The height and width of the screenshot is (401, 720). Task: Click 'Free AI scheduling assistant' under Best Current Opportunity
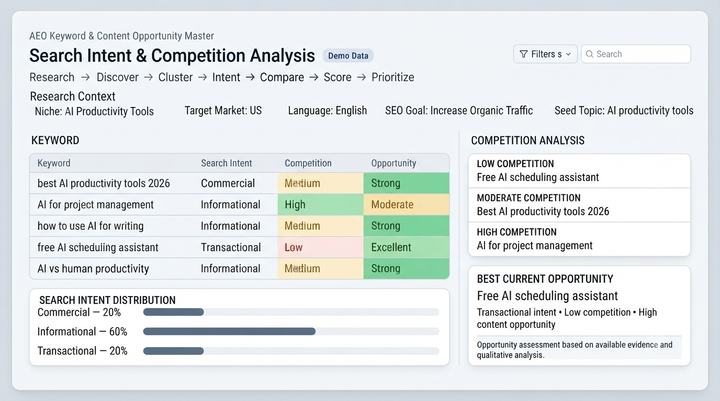tap(547, 296)
